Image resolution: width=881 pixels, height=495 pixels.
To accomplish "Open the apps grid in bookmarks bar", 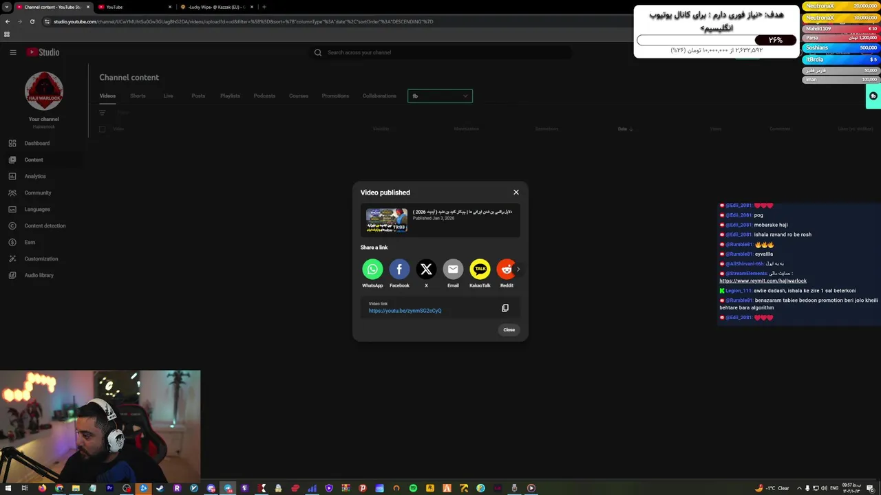I will (7, 34).
